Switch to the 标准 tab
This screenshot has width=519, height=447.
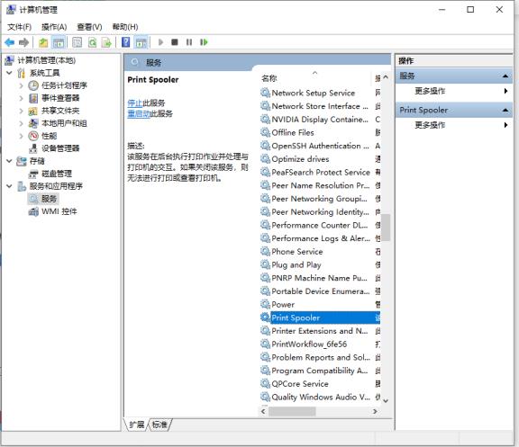tap(159, 425)
